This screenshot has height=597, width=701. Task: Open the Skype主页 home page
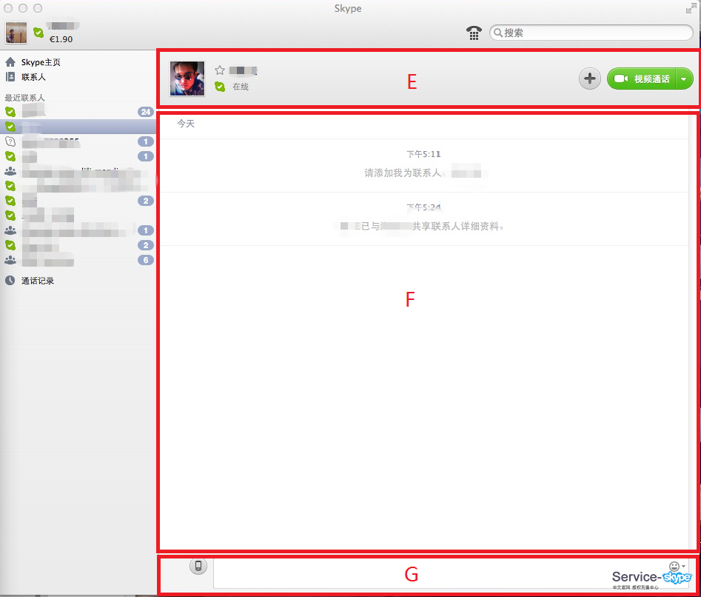(41, 62)
